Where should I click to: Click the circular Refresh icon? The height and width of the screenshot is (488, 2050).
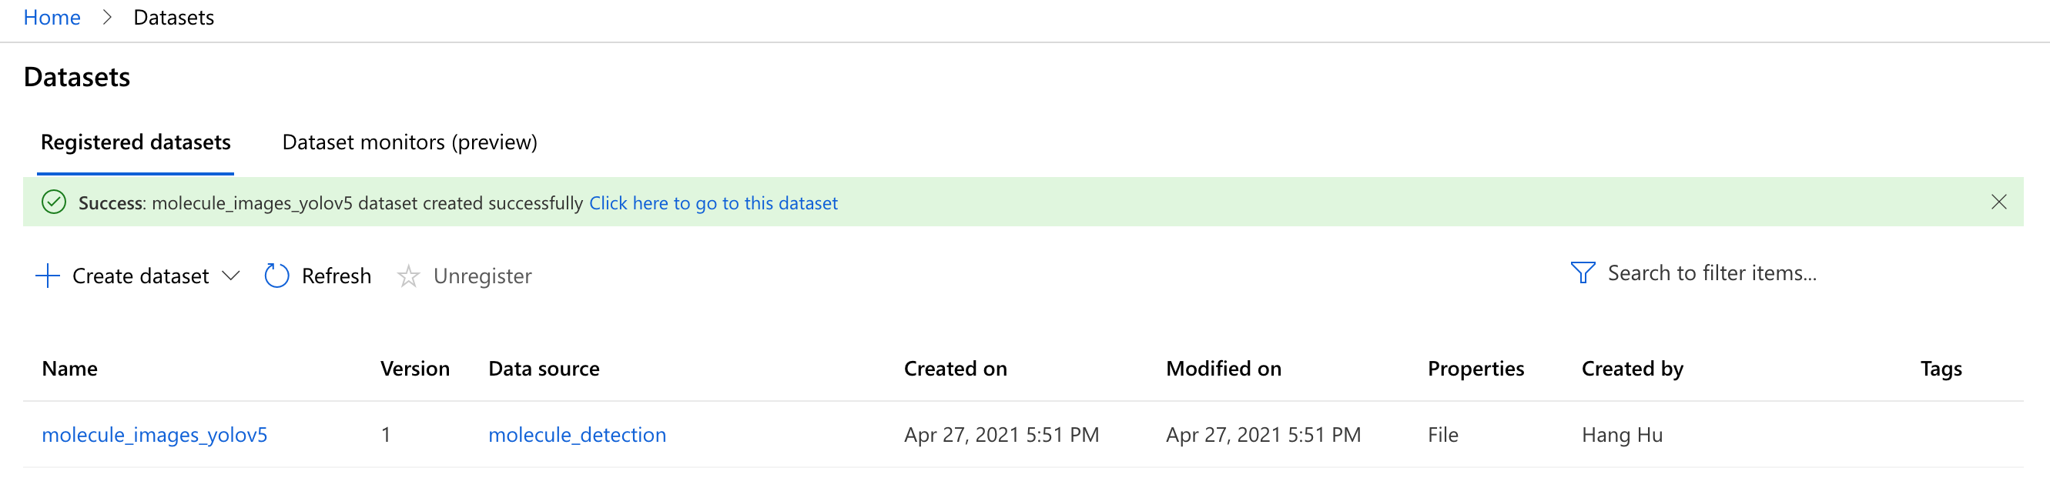coord(276,276)
